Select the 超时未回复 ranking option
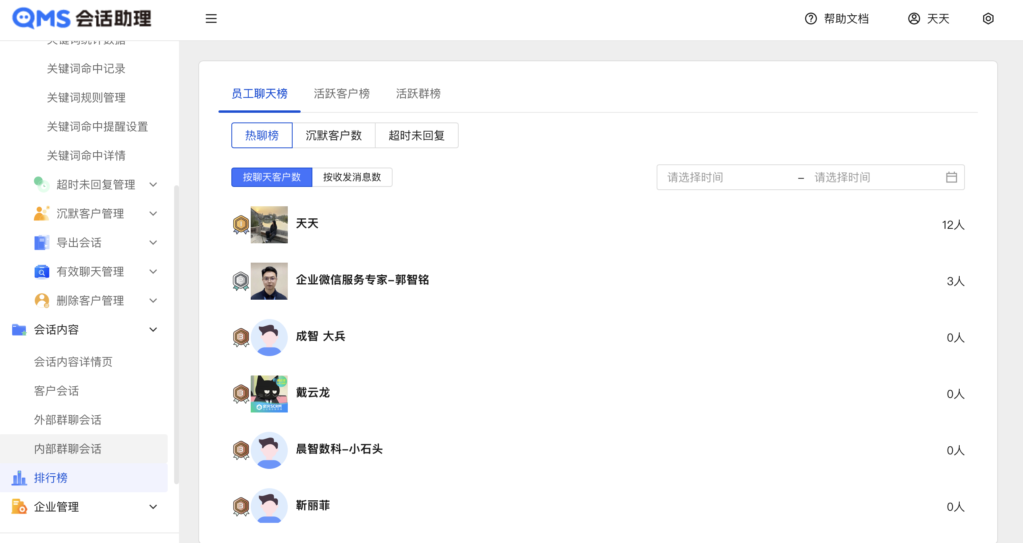Screen dimensions: 1023x543 click(x=417, y=135)
